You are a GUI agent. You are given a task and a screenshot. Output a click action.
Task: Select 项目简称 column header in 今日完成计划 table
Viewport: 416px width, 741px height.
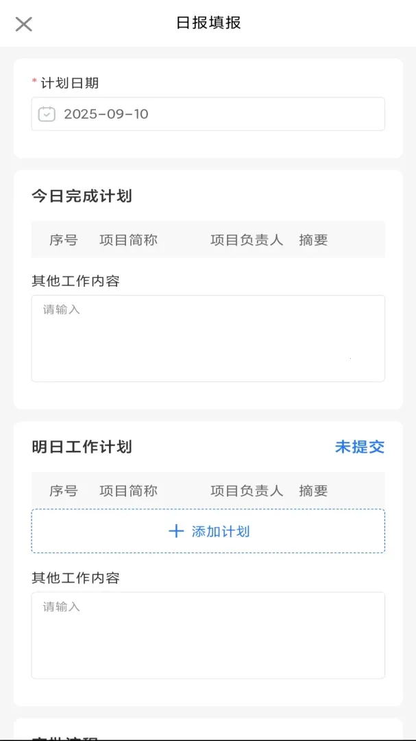(128, 240)
